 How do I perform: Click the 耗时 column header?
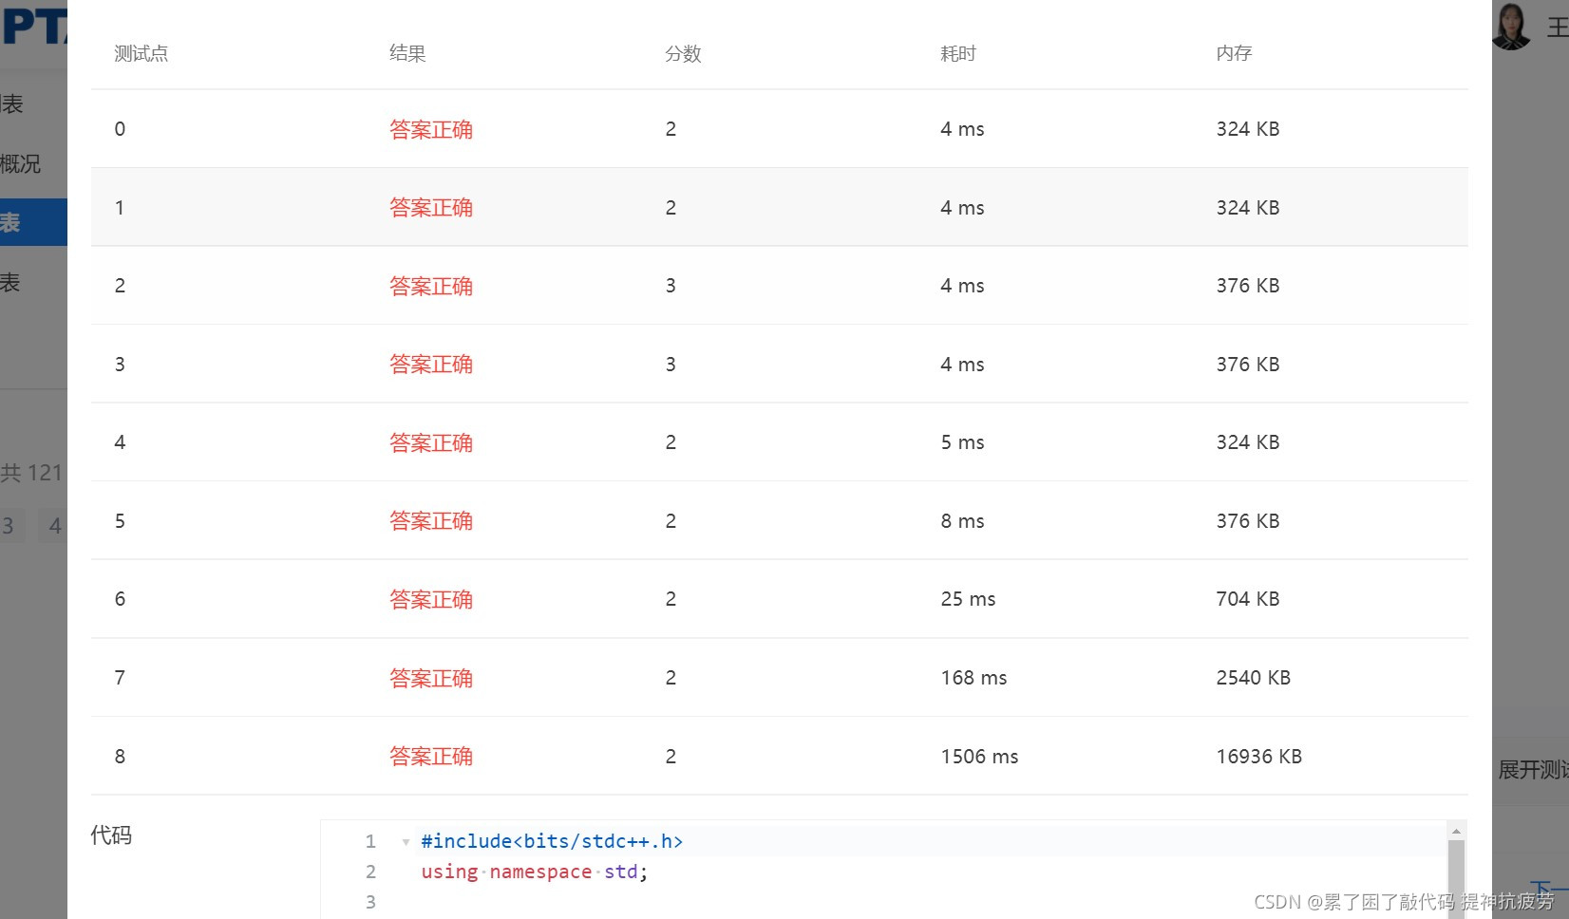click(958, 53)
